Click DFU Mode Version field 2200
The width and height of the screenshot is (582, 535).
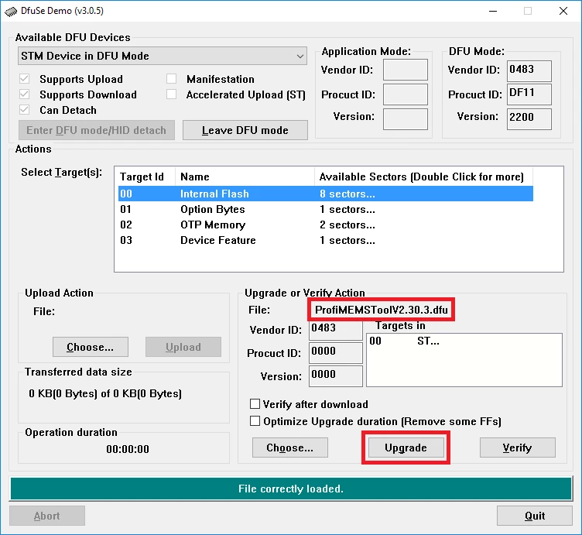(529, 119)
